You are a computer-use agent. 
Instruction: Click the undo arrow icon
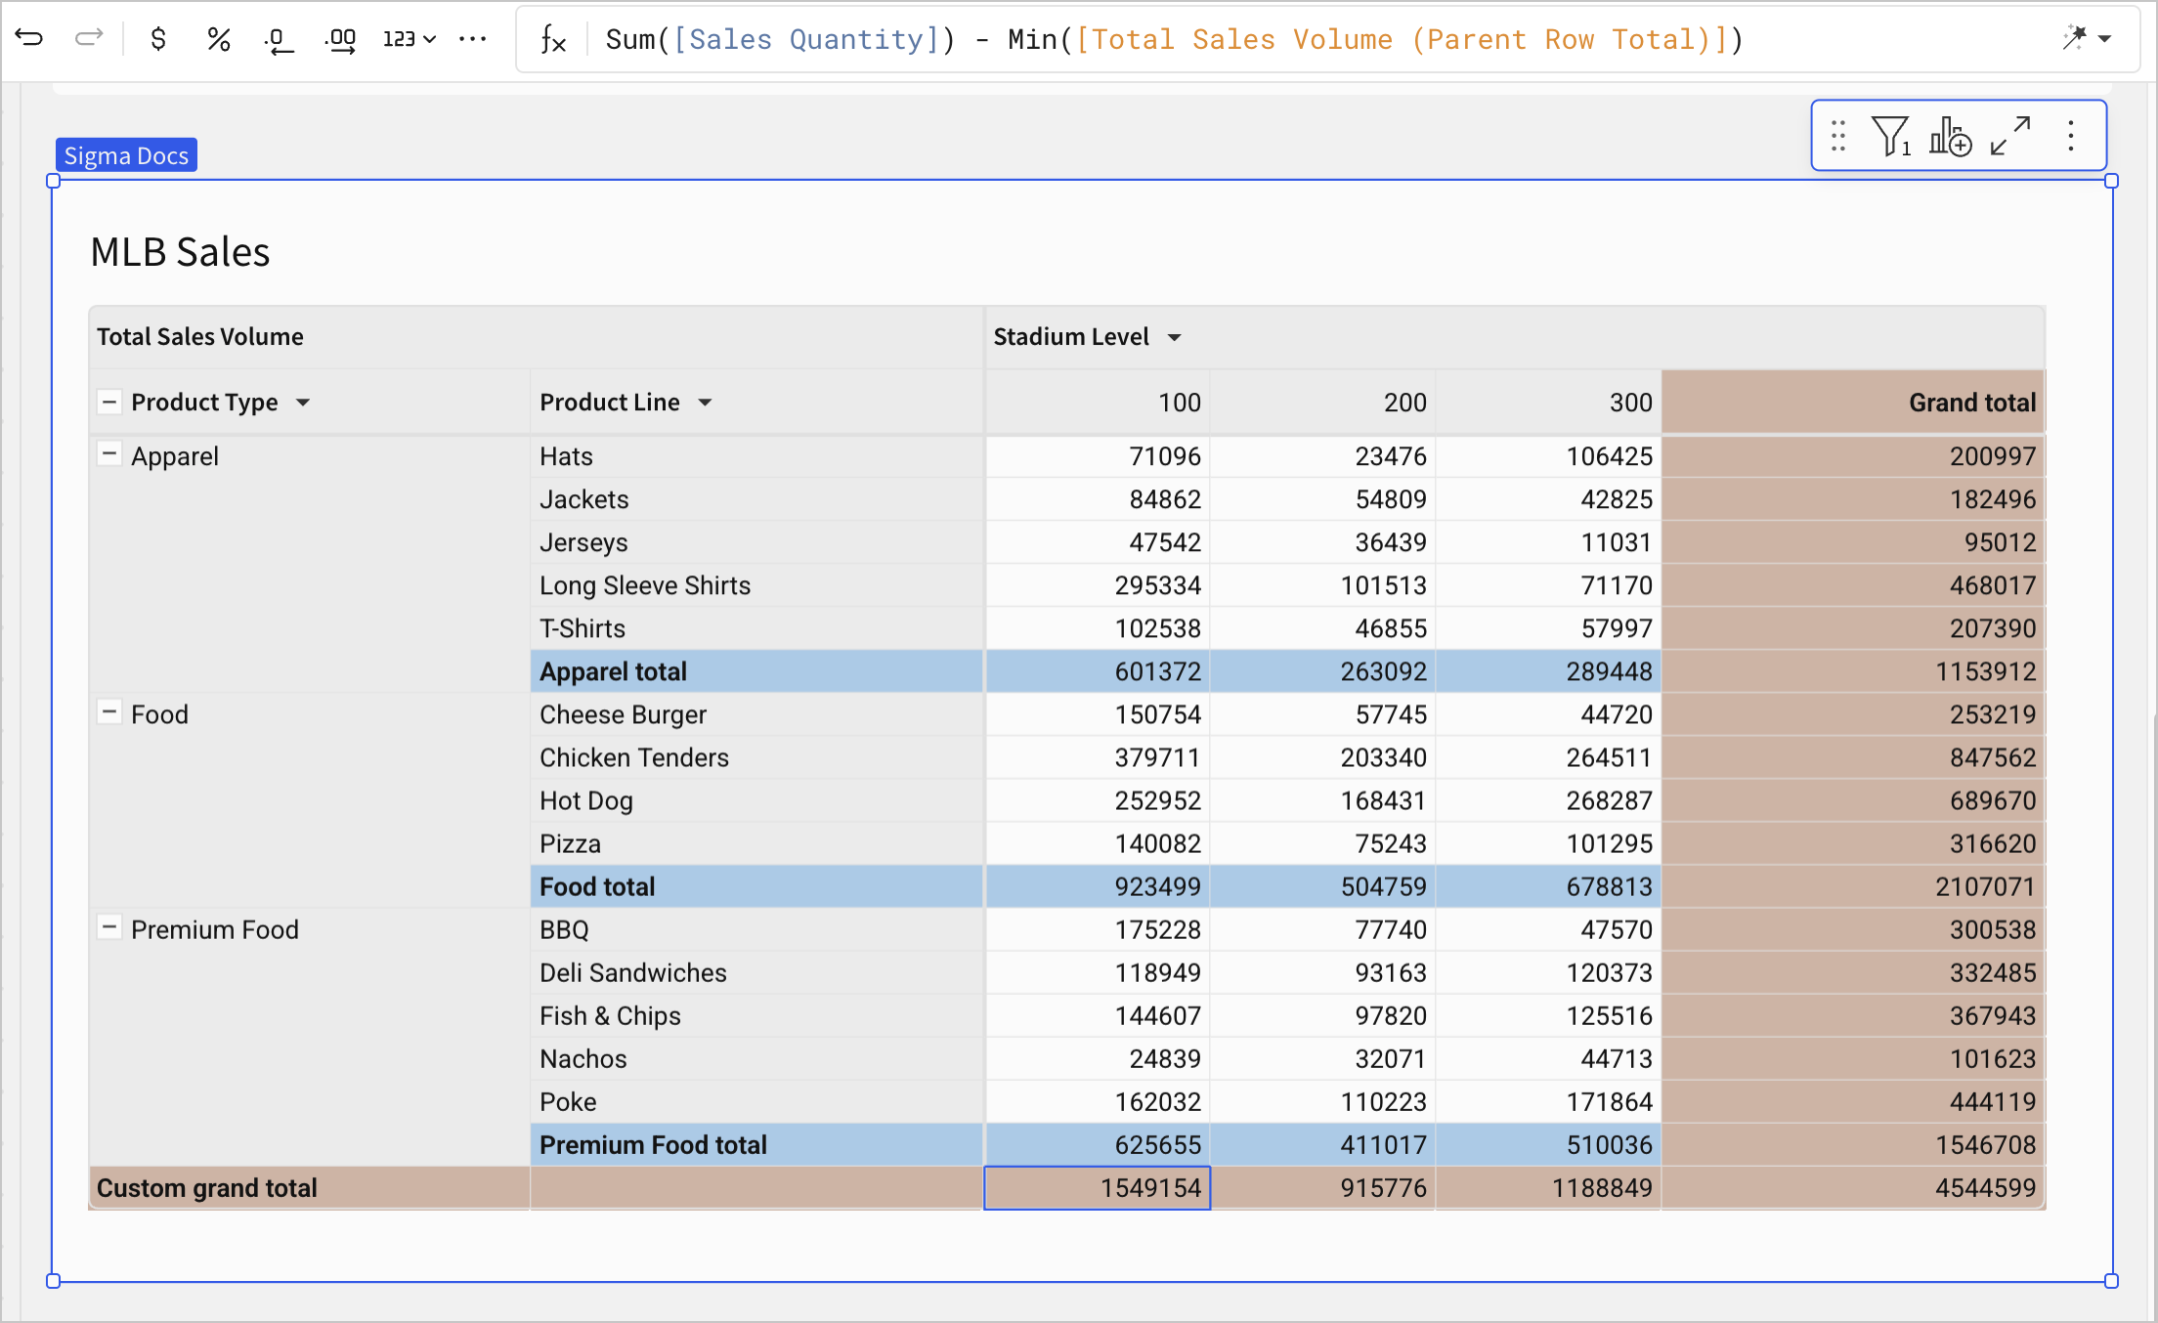click(29, 39)
